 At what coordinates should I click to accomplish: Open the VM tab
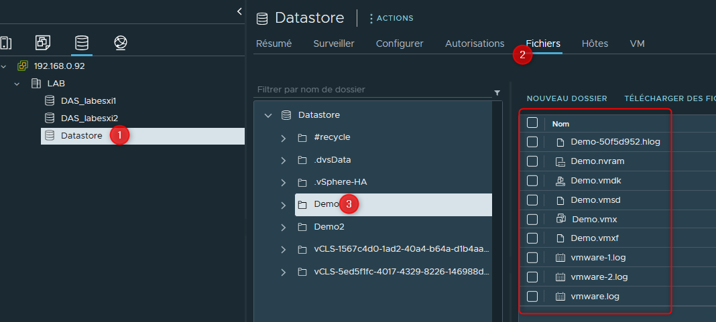(637, 44)
